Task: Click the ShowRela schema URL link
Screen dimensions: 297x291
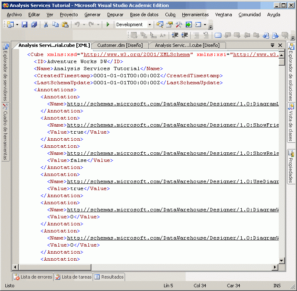Action: point(173,153)
